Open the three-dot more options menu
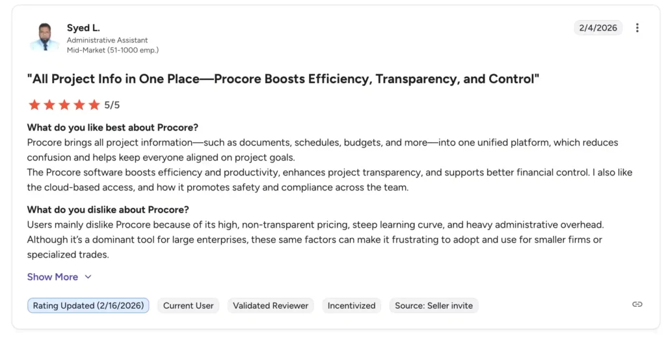Viewport: 666px width, 340px height. click(637, 28)
